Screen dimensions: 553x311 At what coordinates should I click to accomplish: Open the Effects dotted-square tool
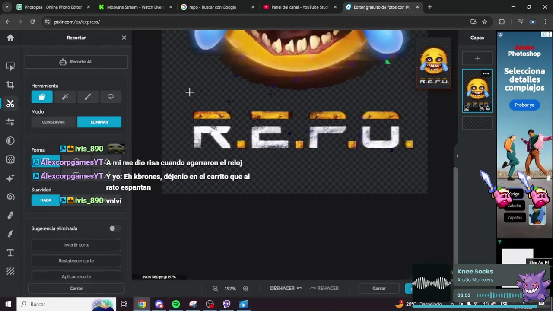(10, 159)
